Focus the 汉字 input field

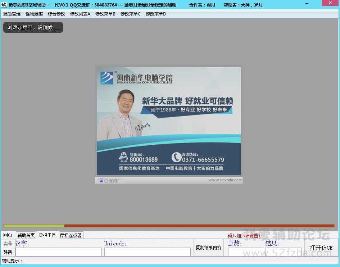coord(59,252)
